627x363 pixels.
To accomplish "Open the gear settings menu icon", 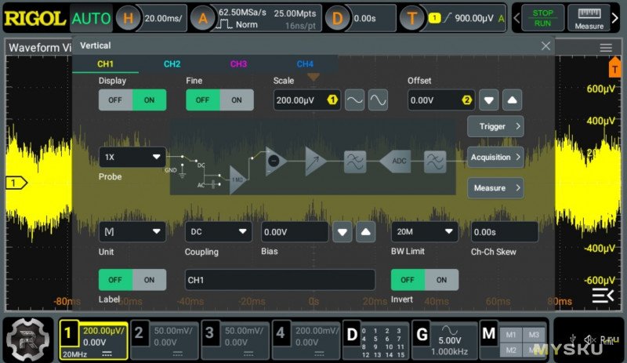I will pos(28,338).
